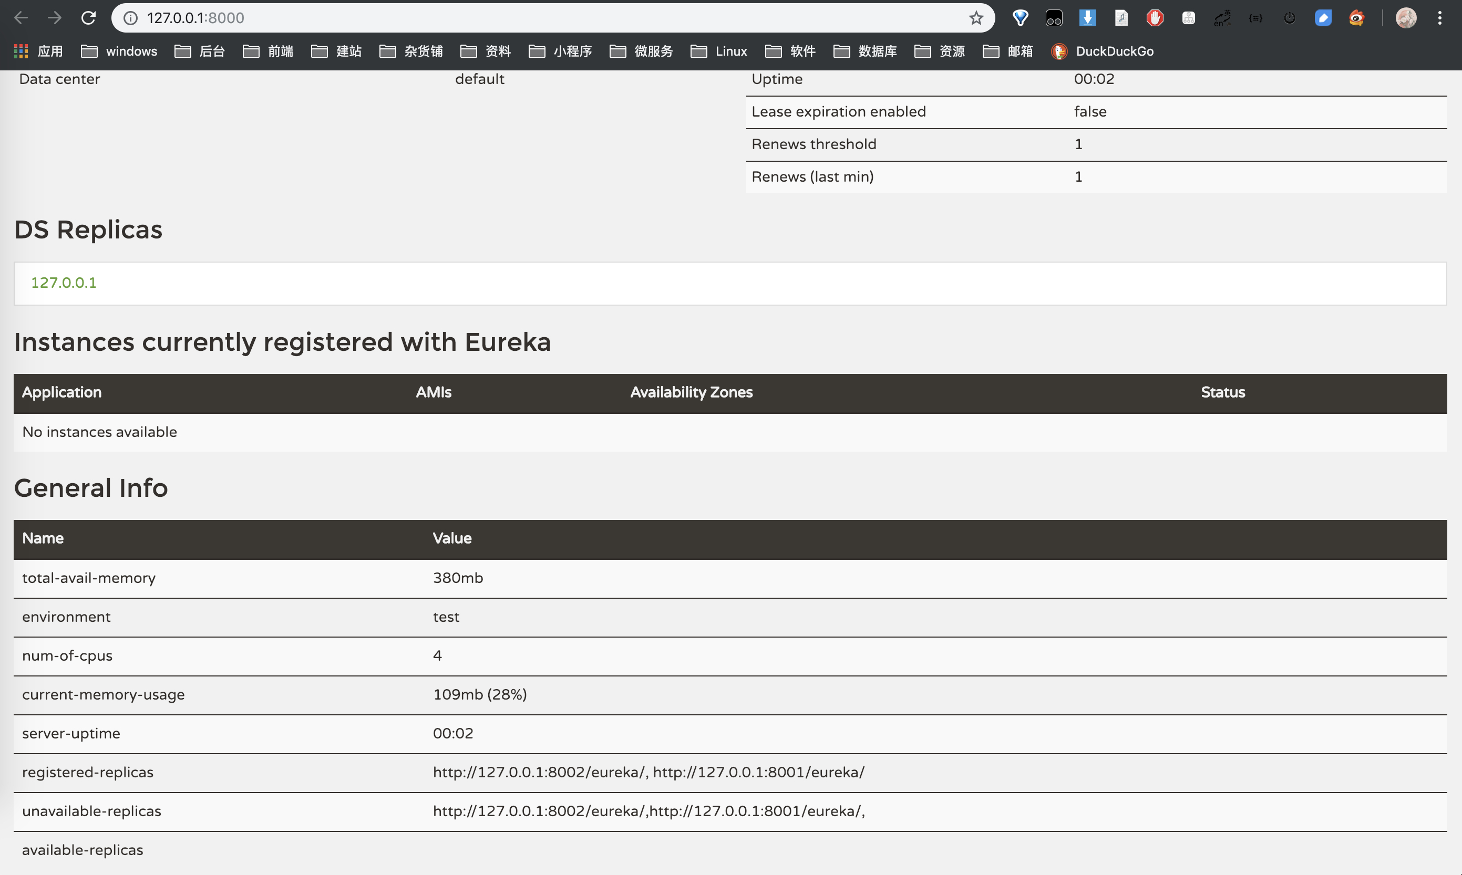Image resolution: width=1462 pixels, height=875 pixels.
Task: Open the user profile avatar
Action: coord(1405,18)
